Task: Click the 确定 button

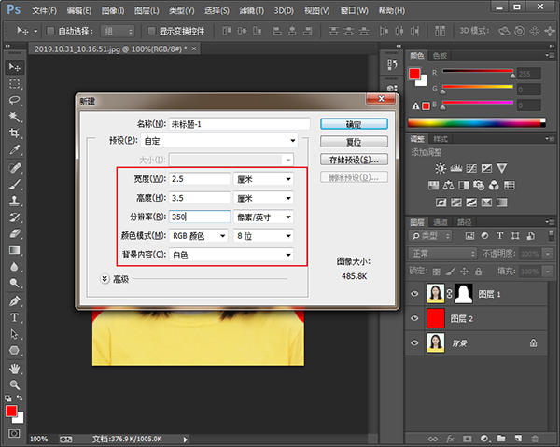Action: point(354,123)
